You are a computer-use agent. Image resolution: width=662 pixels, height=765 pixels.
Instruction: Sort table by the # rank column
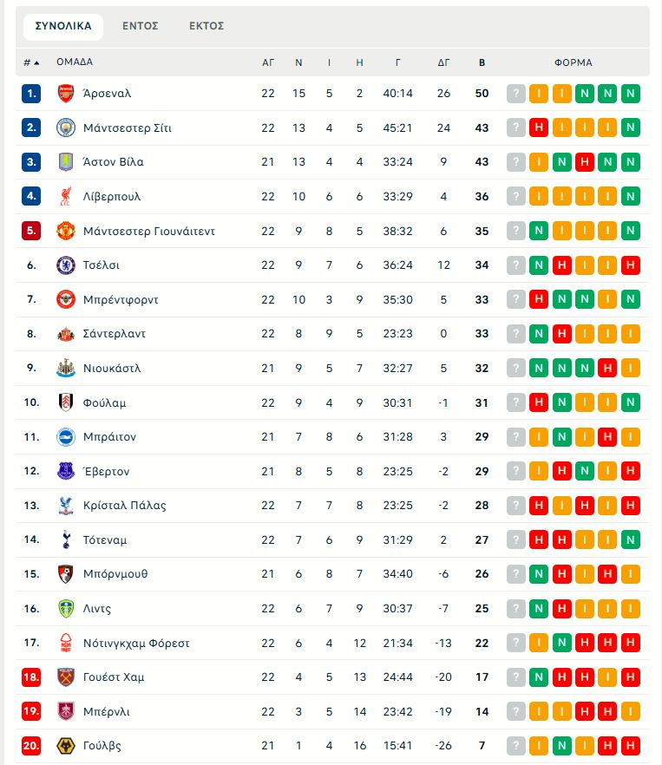31,62
